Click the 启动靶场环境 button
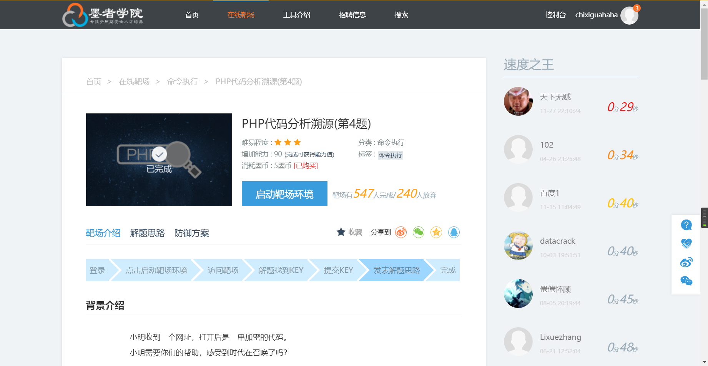Viewport: 708px width, 366px height. pos(284,193)
